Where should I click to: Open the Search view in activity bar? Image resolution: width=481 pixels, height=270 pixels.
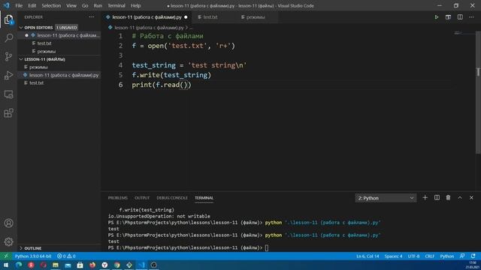tap(8, 38)
